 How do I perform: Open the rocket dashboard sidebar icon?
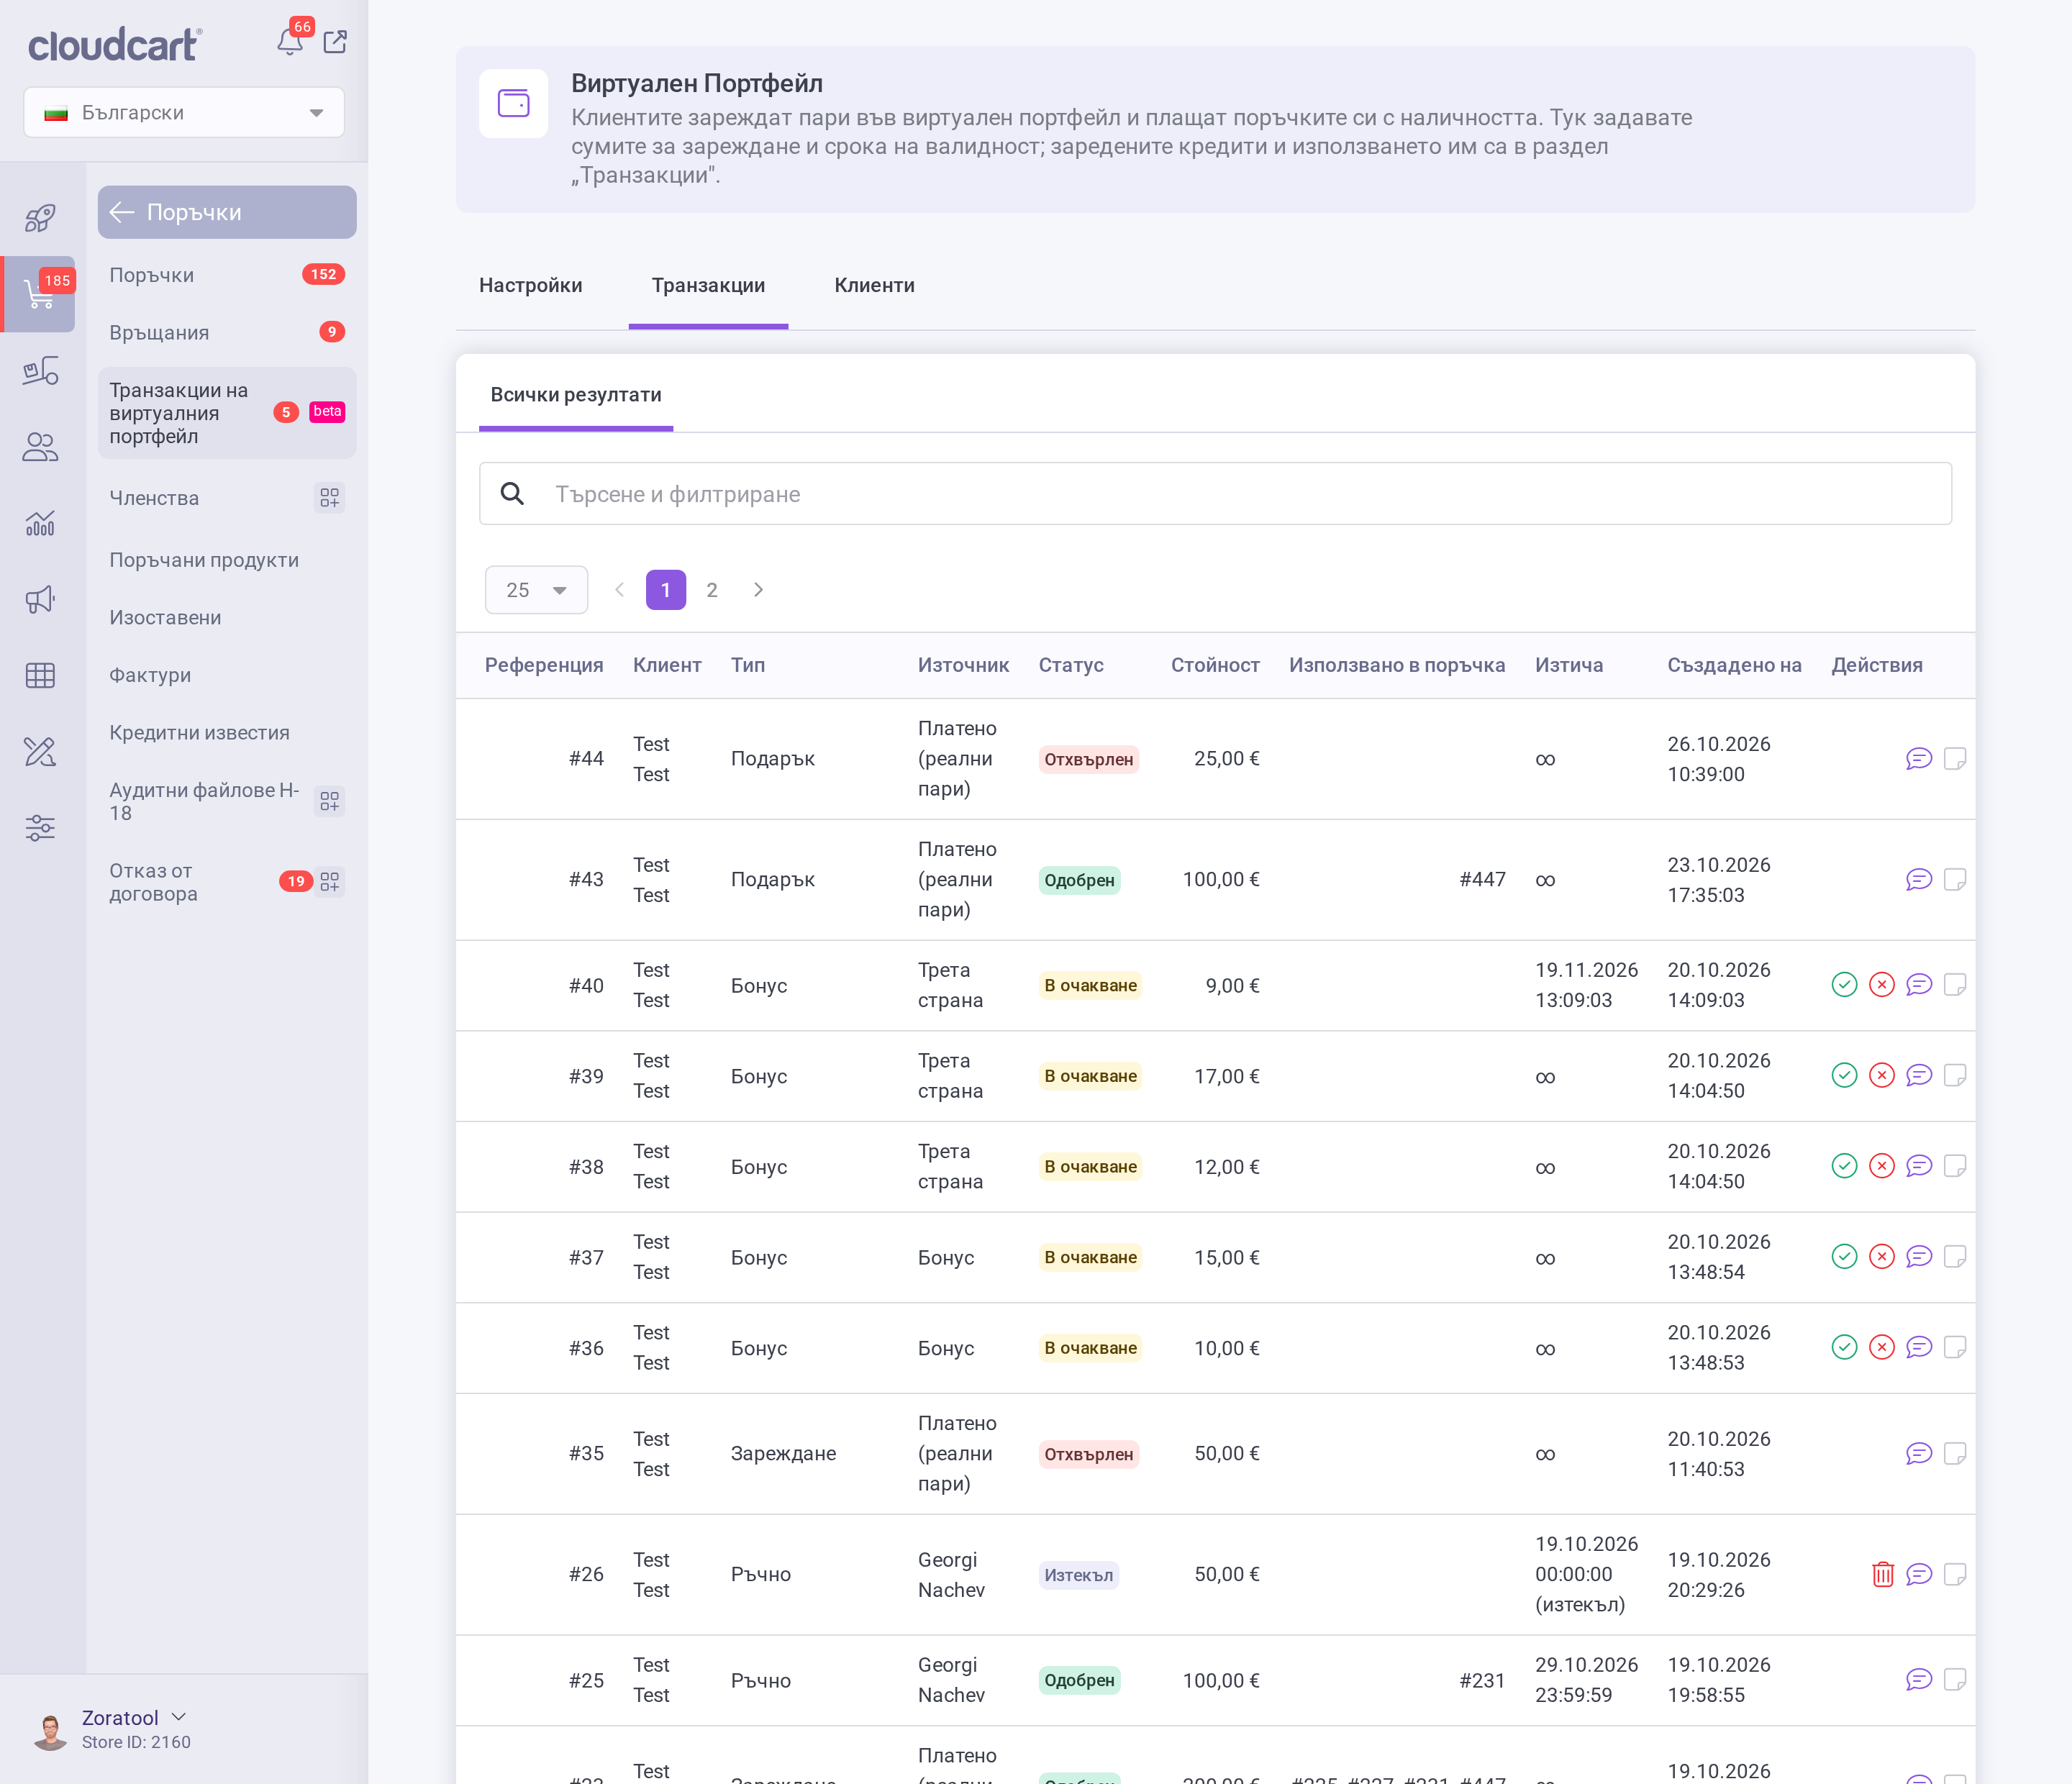coord(40,218)
